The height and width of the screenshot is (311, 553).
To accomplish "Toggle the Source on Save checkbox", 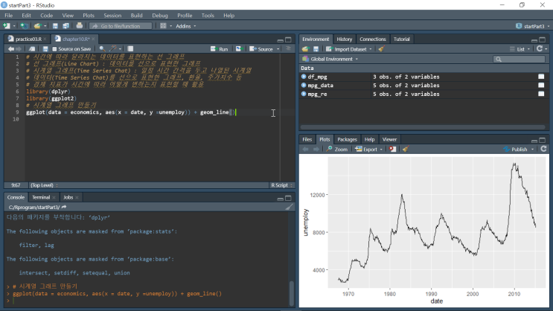I will [x=54, y=49].
